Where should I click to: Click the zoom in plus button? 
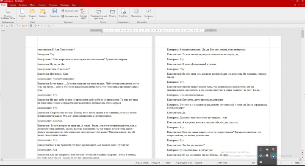click(x=291, y=163)
